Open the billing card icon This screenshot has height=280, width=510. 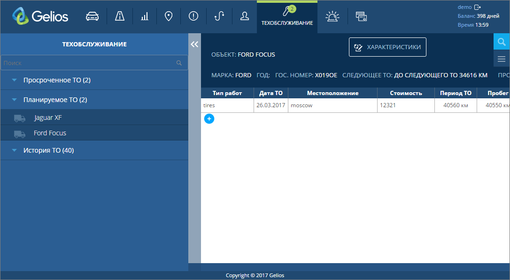pyautogui.click(x=361, y=16)
